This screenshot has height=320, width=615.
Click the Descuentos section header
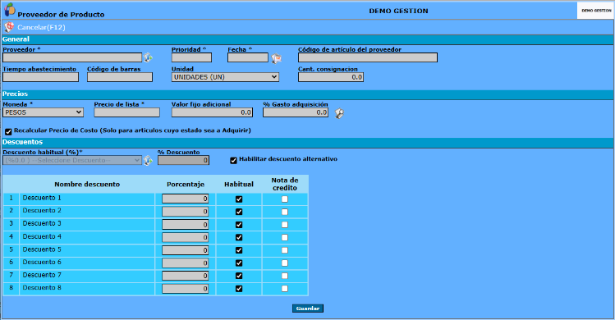(x=307, y=142)
